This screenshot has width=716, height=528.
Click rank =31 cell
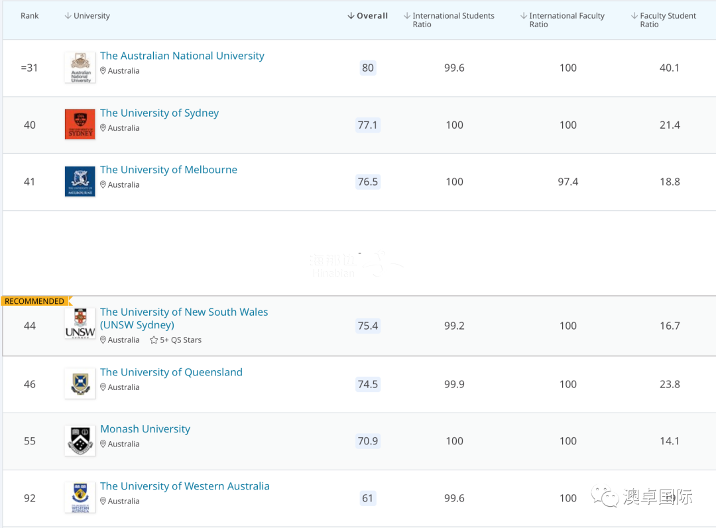point(29,68)
